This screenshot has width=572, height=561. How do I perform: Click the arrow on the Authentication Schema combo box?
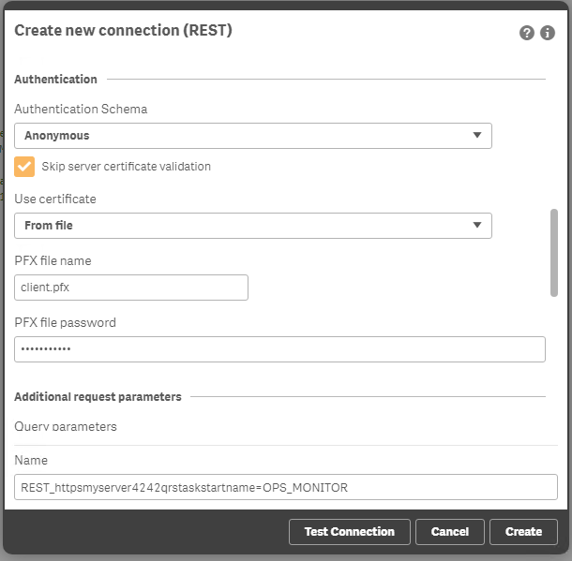coord(477,136)
